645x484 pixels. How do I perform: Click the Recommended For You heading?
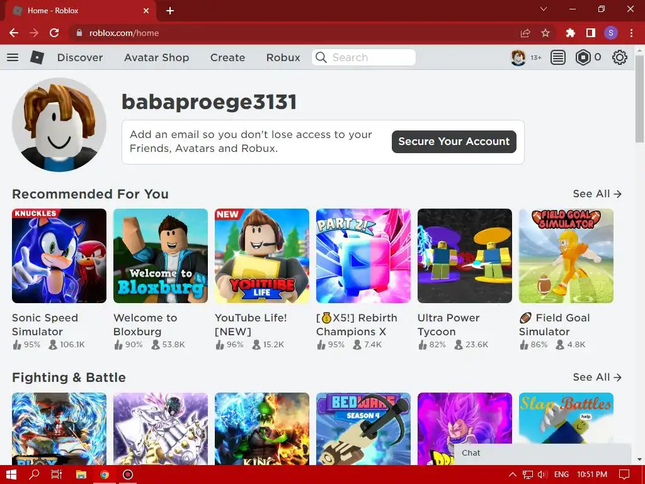point(90,194)
